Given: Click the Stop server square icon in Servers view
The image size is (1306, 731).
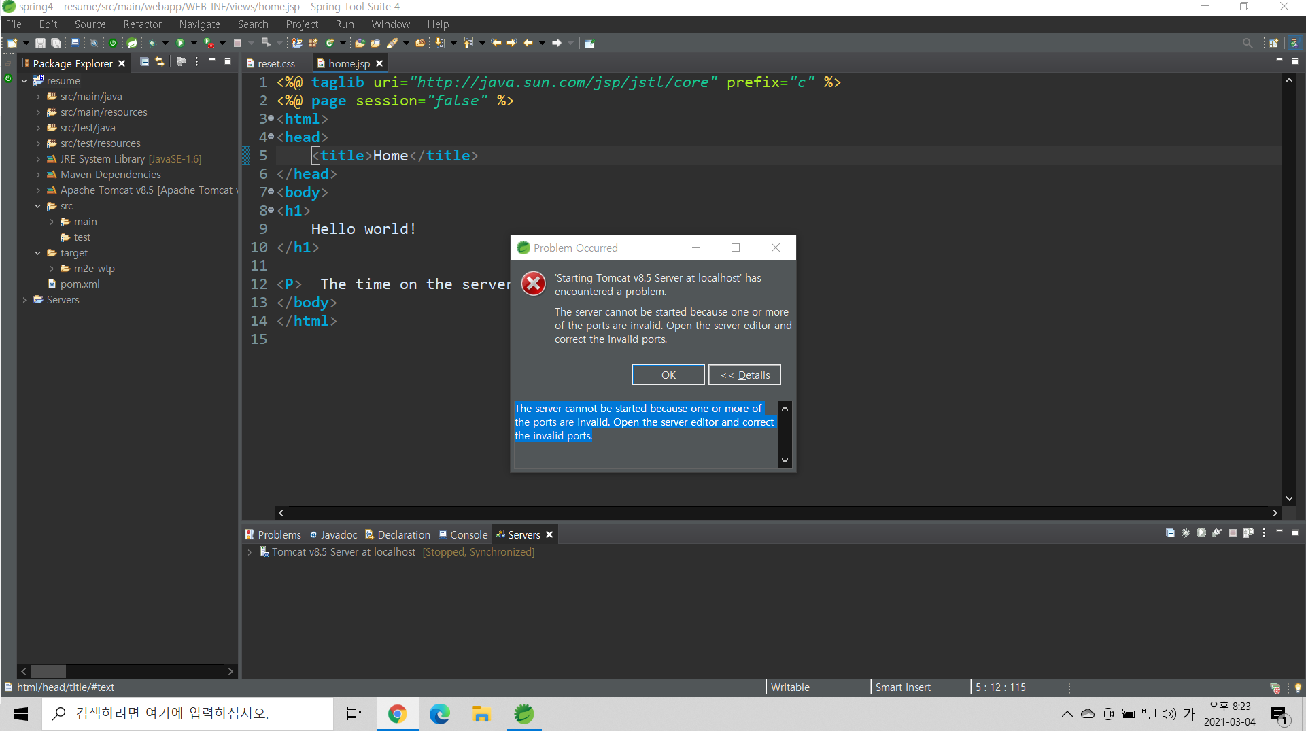Looking at the screenshot, I should click(x=1233, y=533).
